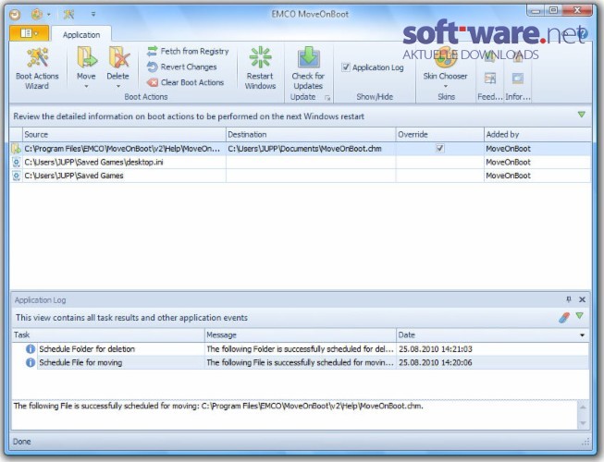Screen dimensions: 604x462
Task: Click the Delete folder icon in ribbon
Action: tap(118, 57)
